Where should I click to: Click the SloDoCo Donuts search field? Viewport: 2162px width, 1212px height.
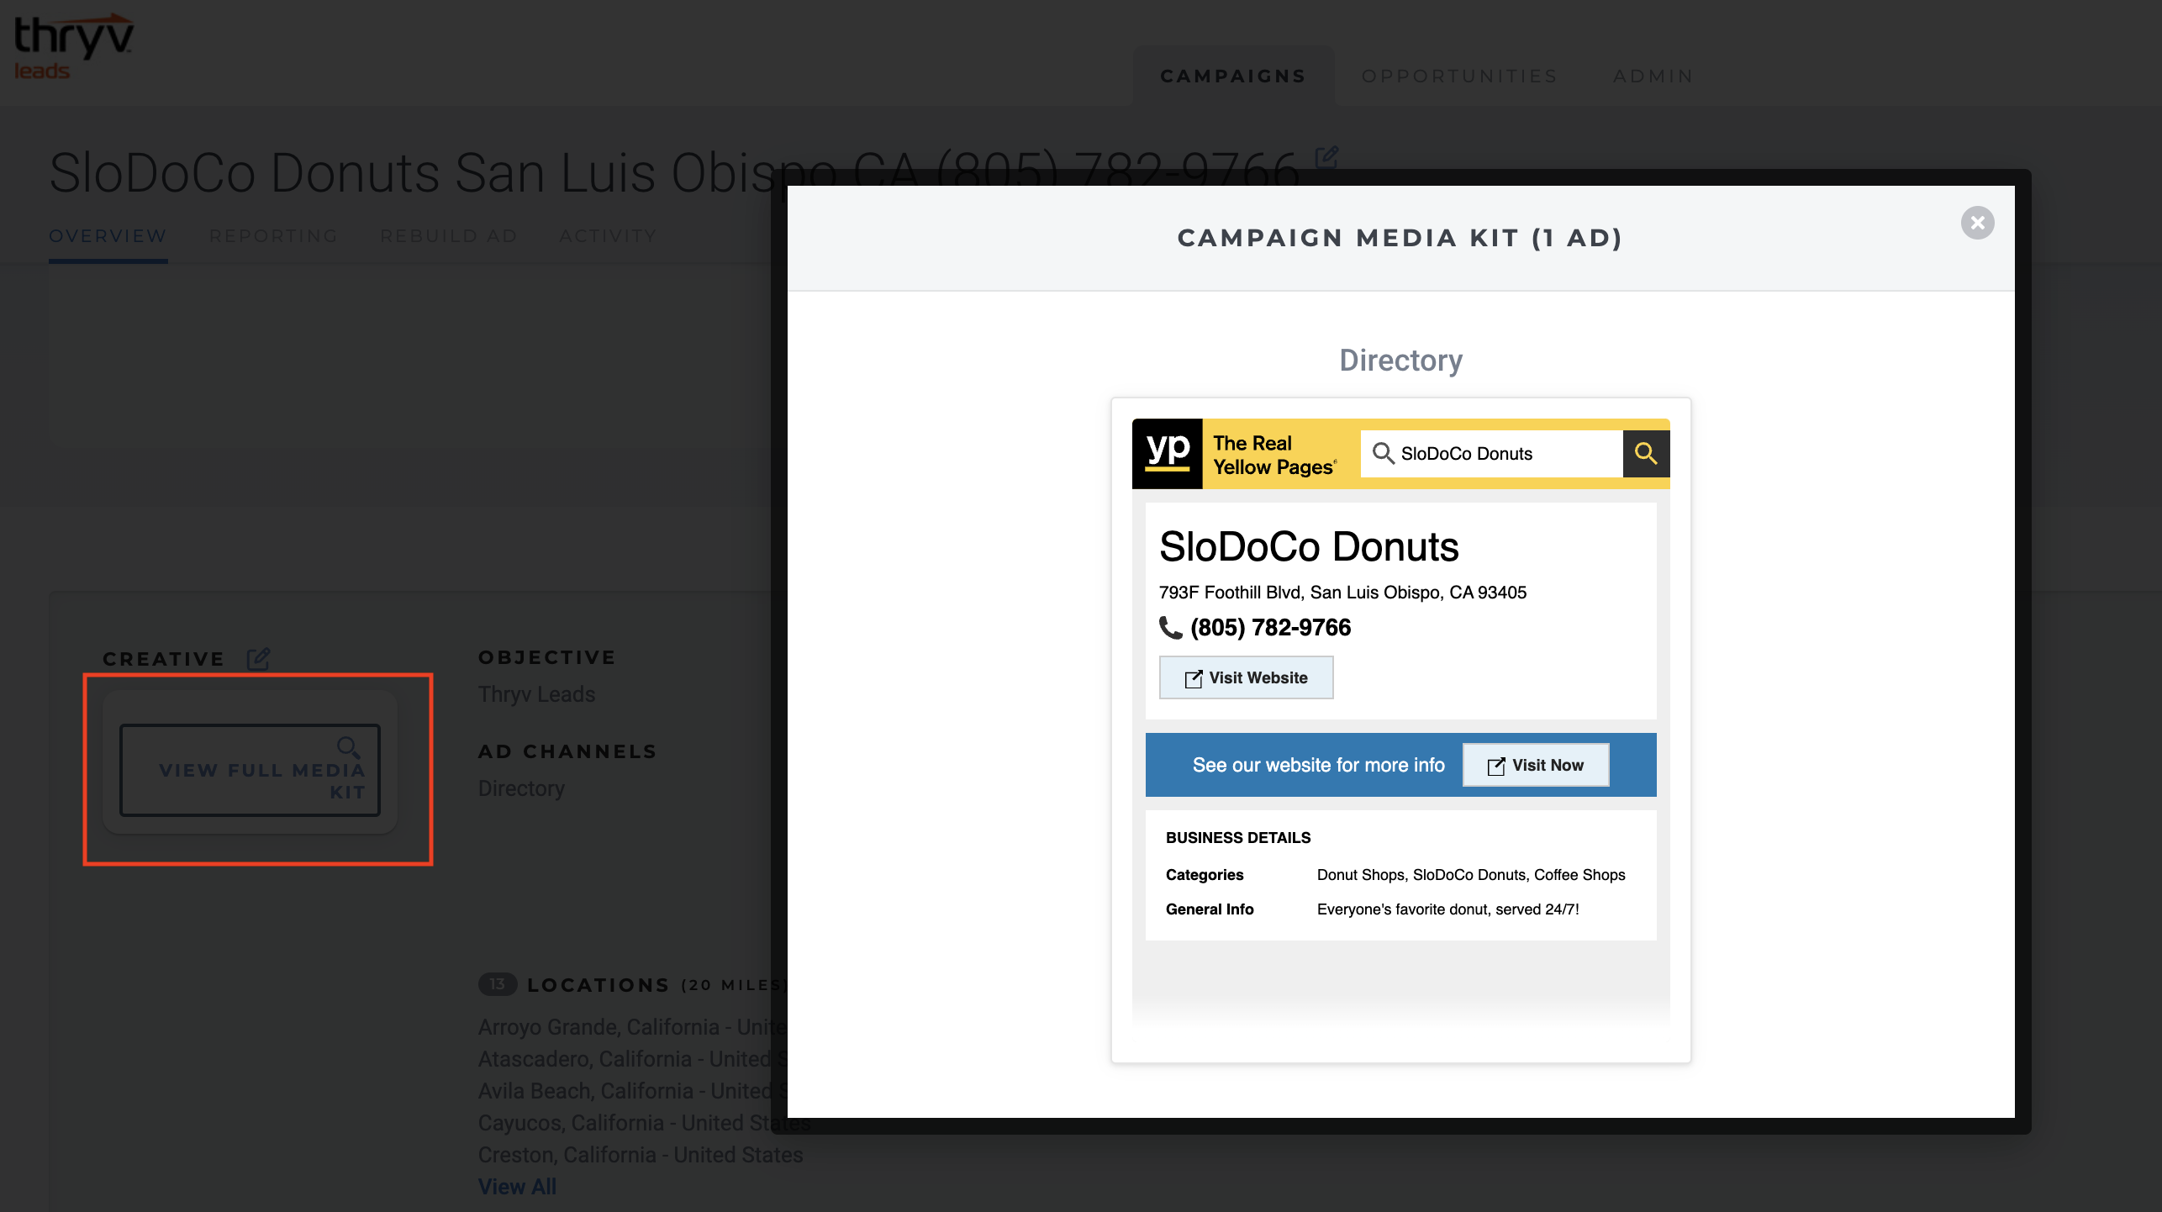click(x=1491, y=454)
